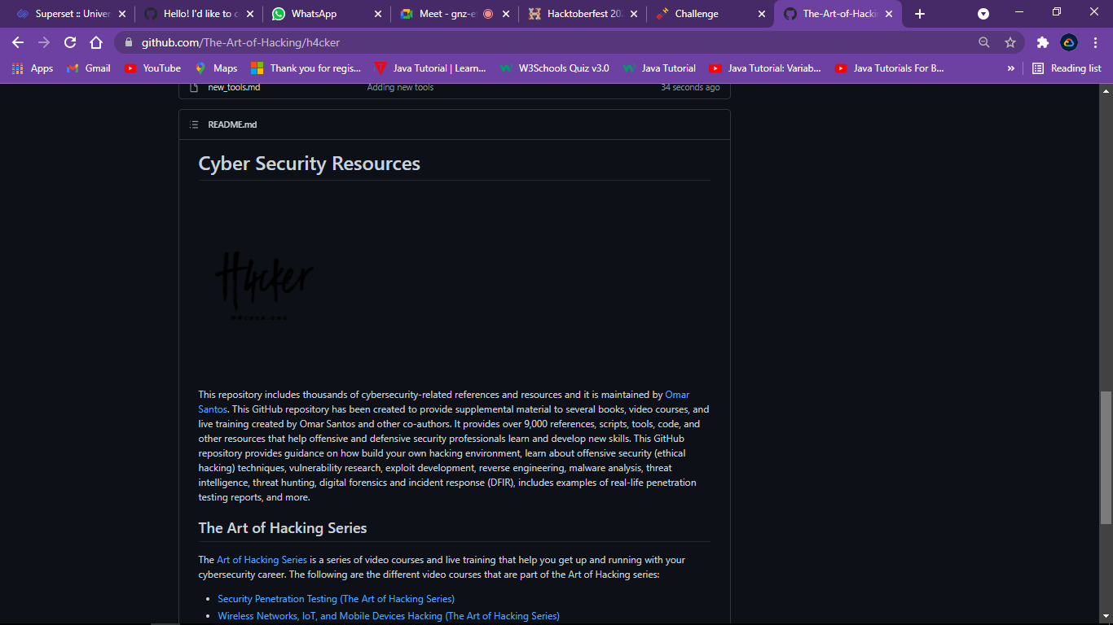This screenshot has height=625, width=1113.
Task: Click the Cyber Security Resources heading
Action: tap(310, 164)
